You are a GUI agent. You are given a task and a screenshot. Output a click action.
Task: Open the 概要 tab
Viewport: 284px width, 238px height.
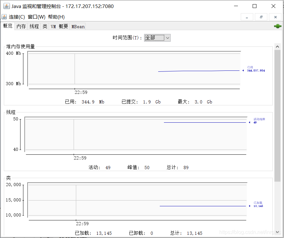tap(63, 26)
